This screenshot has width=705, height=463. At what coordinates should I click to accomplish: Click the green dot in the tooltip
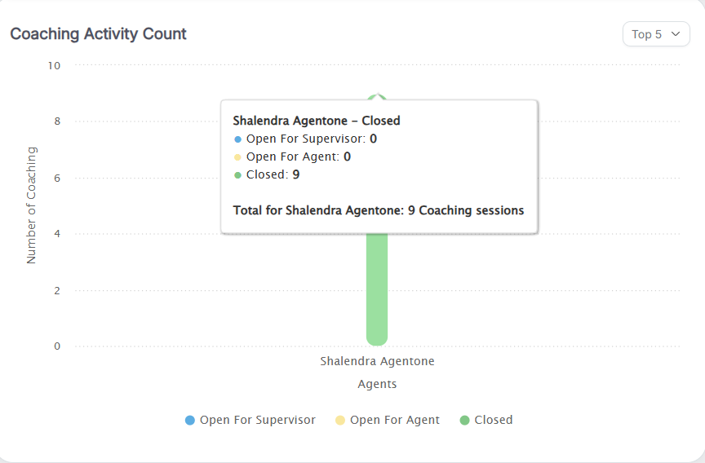point(237,175)
